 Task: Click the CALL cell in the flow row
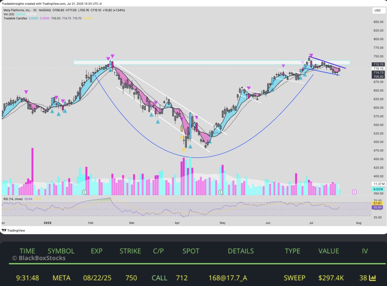point(159,278)
